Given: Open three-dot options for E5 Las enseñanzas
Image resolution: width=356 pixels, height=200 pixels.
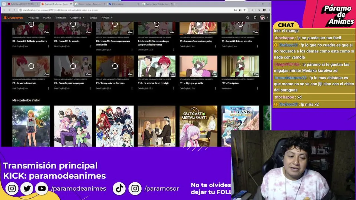Looking at the screenshot, I should (x=216, y=46).
